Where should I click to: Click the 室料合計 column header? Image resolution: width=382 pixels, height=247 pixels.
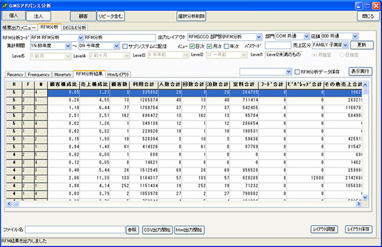[244, 85]
